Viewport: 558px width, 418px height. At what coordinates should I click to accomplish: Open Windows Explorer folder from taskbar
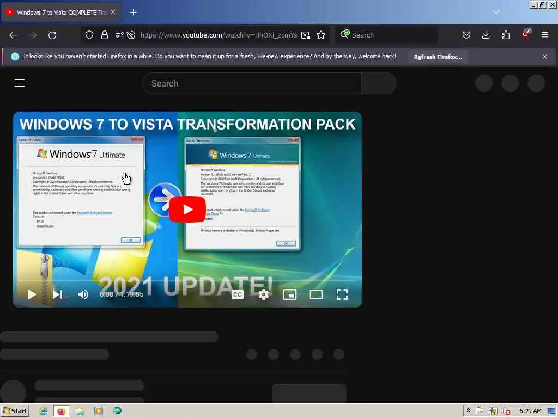tap(80, 411)
